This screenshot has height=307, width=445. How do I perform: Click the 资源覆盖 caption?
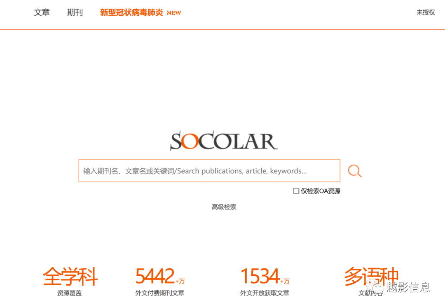point(70,293)
